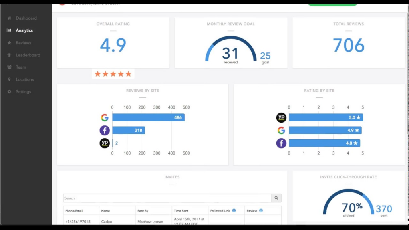Click Facebook logo in Rating by Site chart
This screenshot has width=409, height=230.
tap(281, 143)
